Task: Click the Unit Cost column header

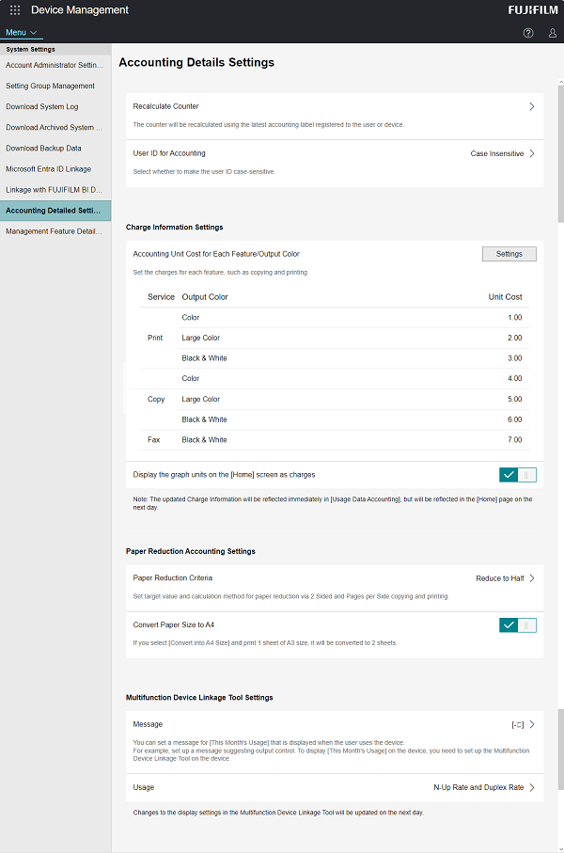Action: 505,297
